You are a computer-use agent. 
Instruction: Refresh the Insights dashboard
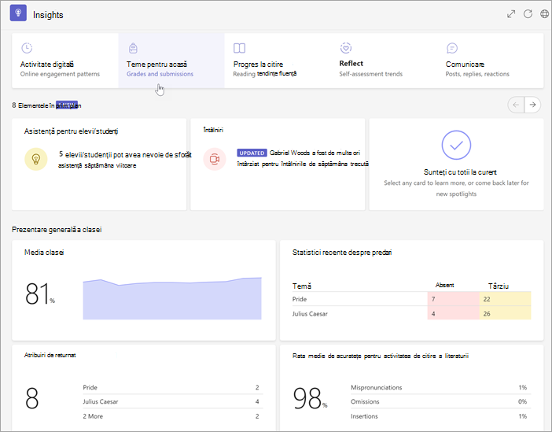pyautogui.click(x=528, y=14)
